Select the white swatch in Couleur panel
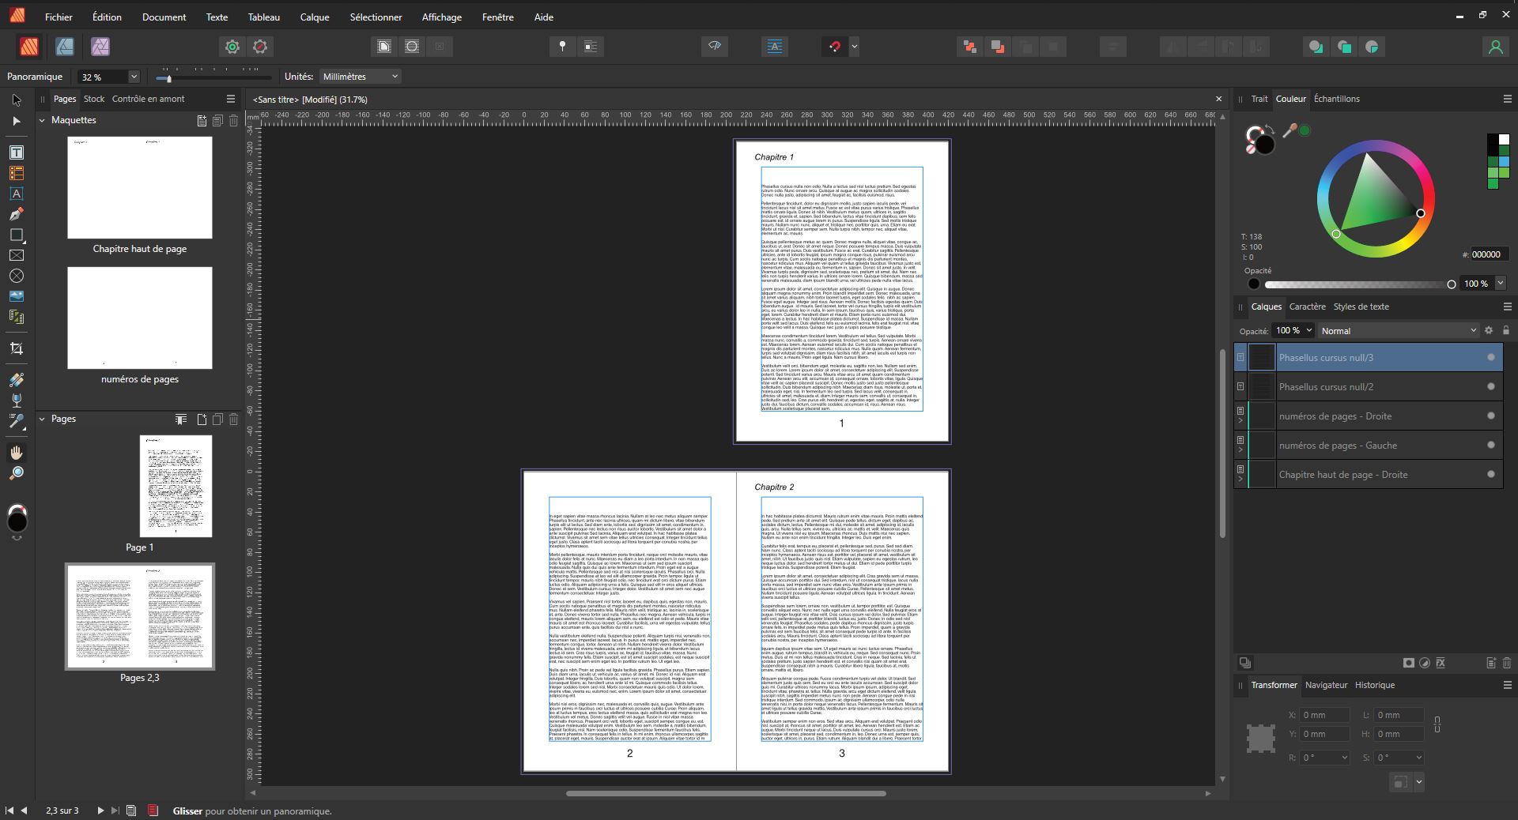The width and height of the screenshot is (1518, 820). pos(1503,140)
